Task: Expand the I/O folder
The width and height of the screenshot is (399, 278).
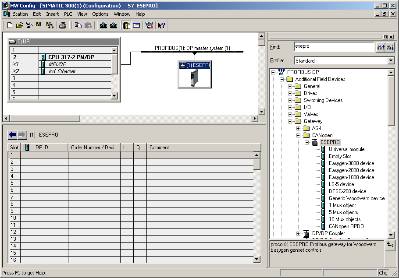Action: click(290, 108)
